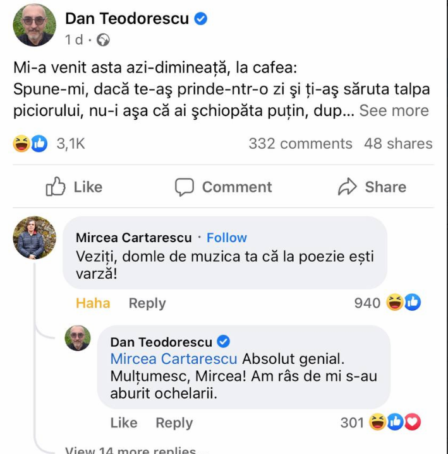Open Dan Teodorescu's profile picture on the post
This screenshot has height=454, width=448.
point(35,25)
